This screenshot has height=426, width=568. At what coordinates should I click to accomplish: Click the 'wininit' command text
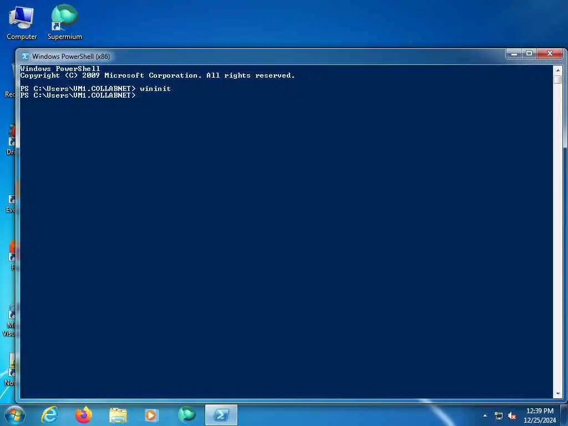tap(155, 88)
